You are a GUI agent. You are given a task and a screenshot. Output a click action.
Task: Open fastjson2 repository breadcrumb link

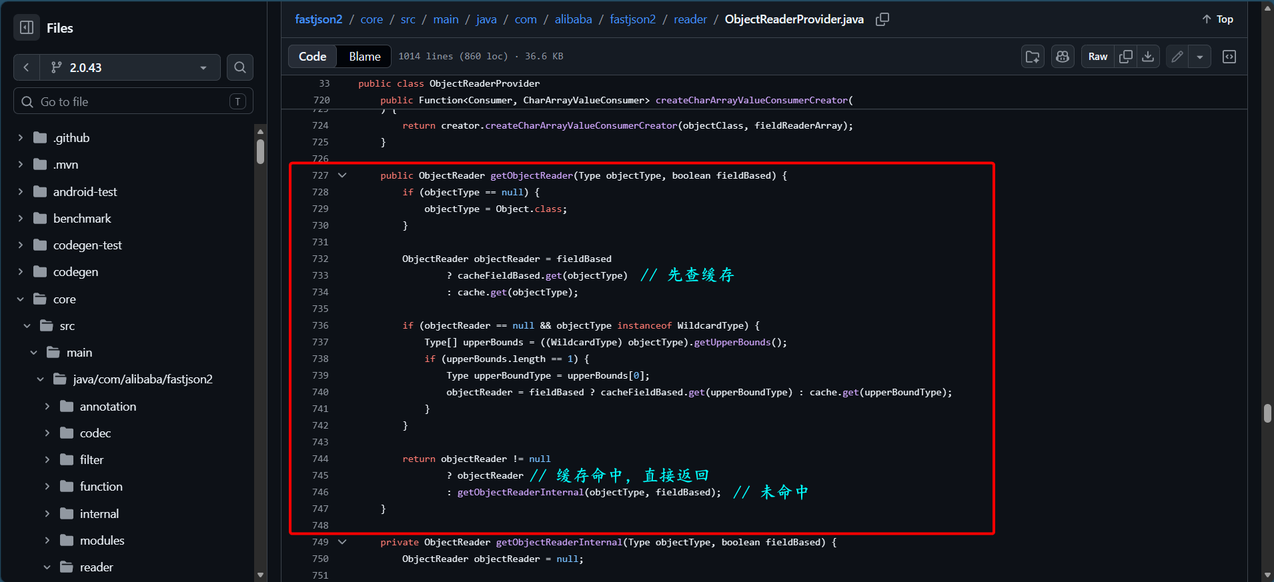(x=319, y=19)
